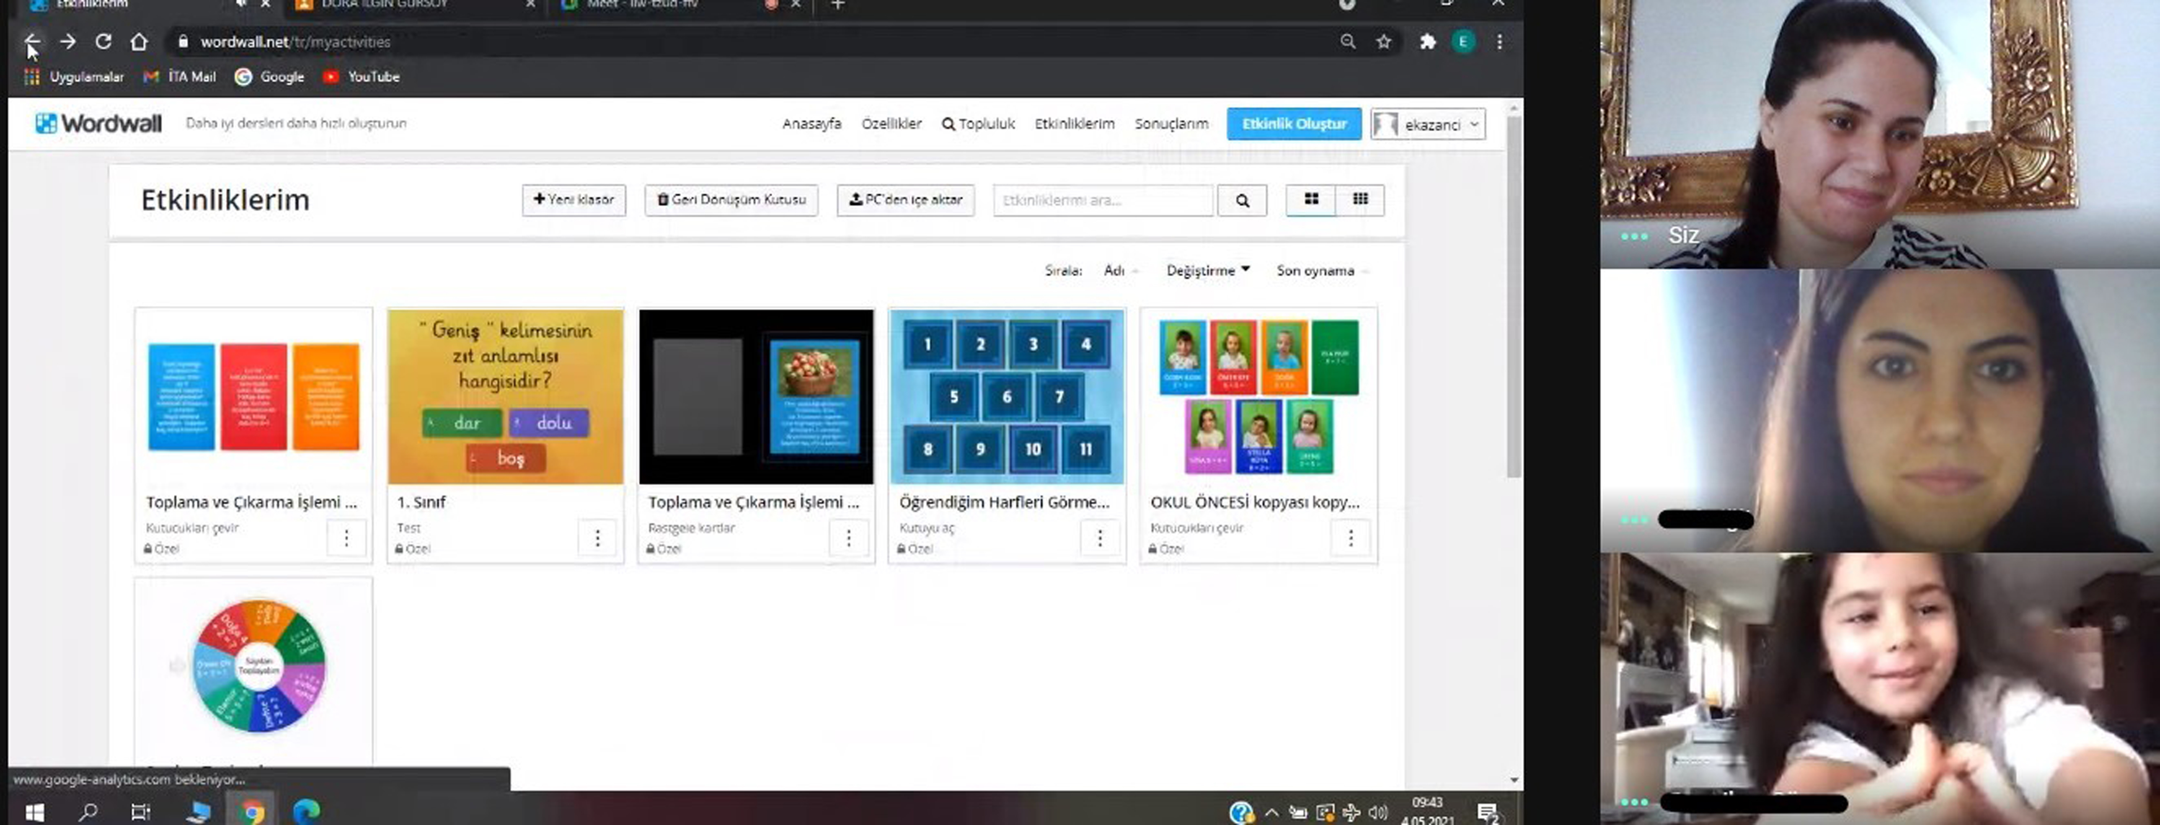Open Geri Dönüşüm Kutusu
The height and width of the screenshot is (825, 2160).
tap(731, 199)
